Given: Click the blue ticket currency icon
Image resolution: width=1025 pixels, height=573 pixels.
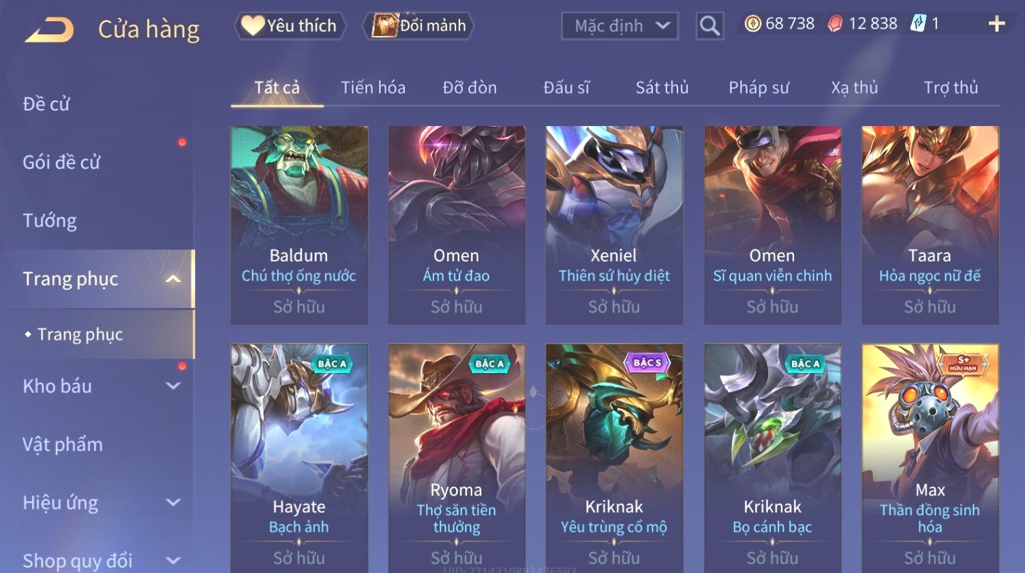Looking at the screenshot, I should tap(918, 24).
